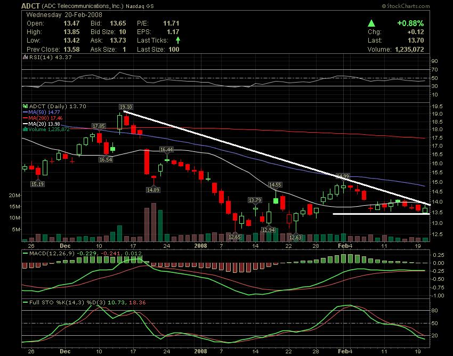This screenshot has height=356, width=453.
Task: Click the Low value 13.42
Action: pyautogui.click(x=71, y=41)
